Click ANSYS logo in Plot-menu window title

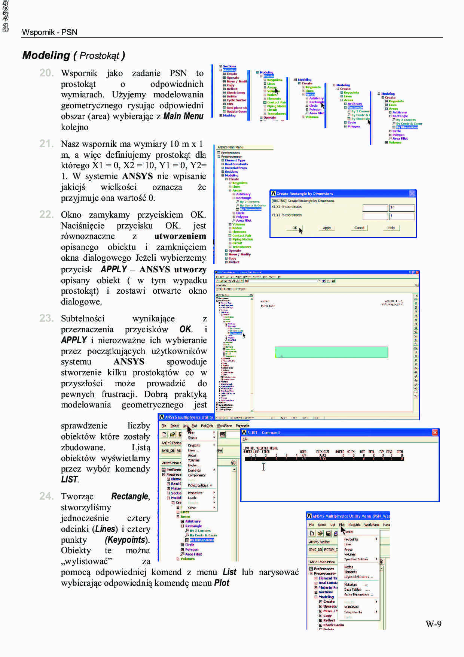click(309, 516)
